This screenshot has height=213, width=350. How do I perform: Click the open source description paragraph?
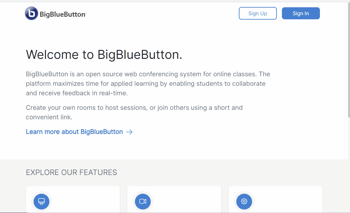(x=148, y=84)
